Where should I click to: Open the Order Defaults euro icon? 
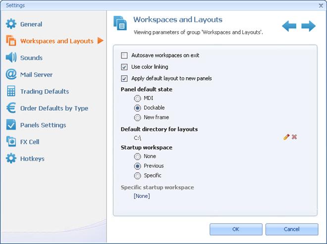pyautogui.click(x=11, y=108)
